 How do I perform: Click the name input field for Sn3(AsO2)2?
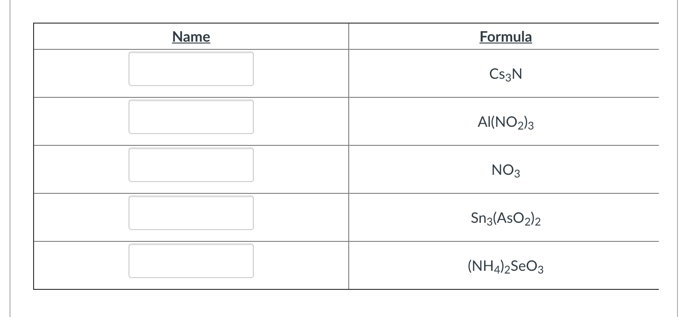191,213
